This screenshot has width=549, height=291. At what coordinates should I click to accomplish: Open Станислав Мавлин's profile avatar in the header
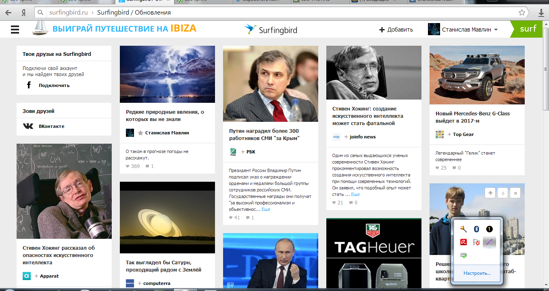[x=434, y=29]
